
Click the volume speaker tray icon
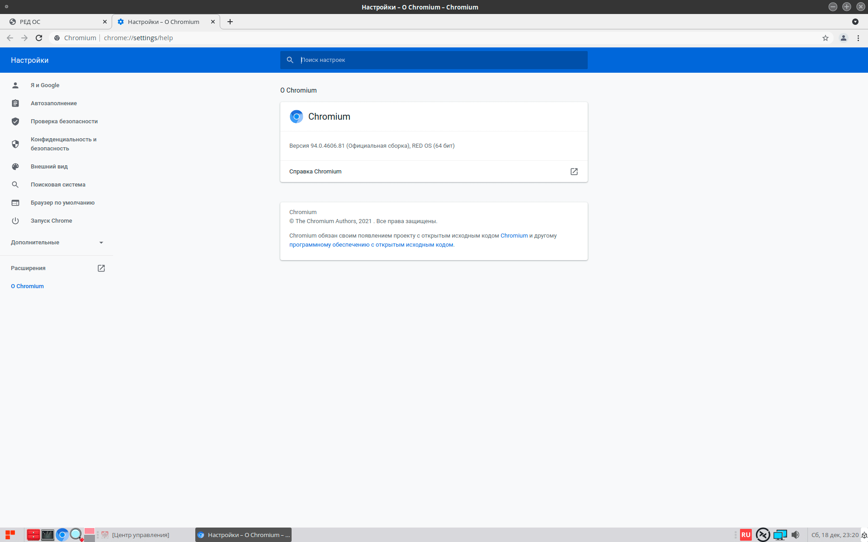[x=795, y=535]
